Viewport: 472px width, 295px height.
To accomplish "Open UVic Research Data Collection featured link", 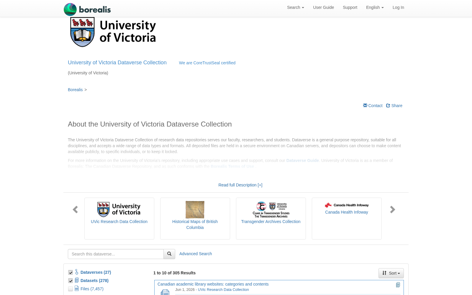I will [119, 222].
